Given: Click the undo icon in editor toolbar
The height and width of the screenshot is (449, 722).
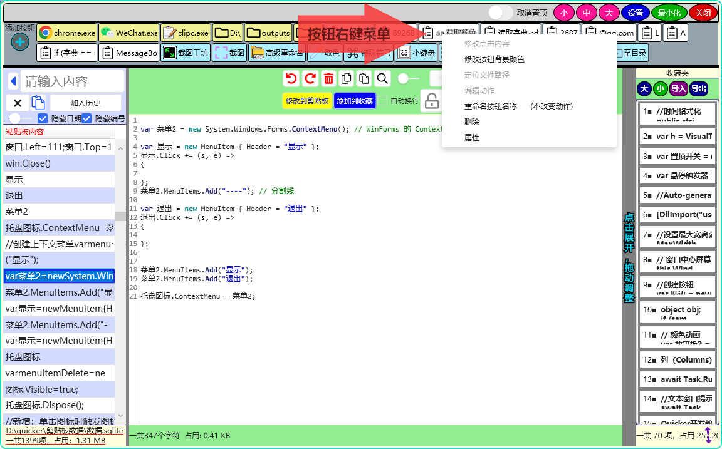Looking at the screenshot, I should tap(291, 79).
